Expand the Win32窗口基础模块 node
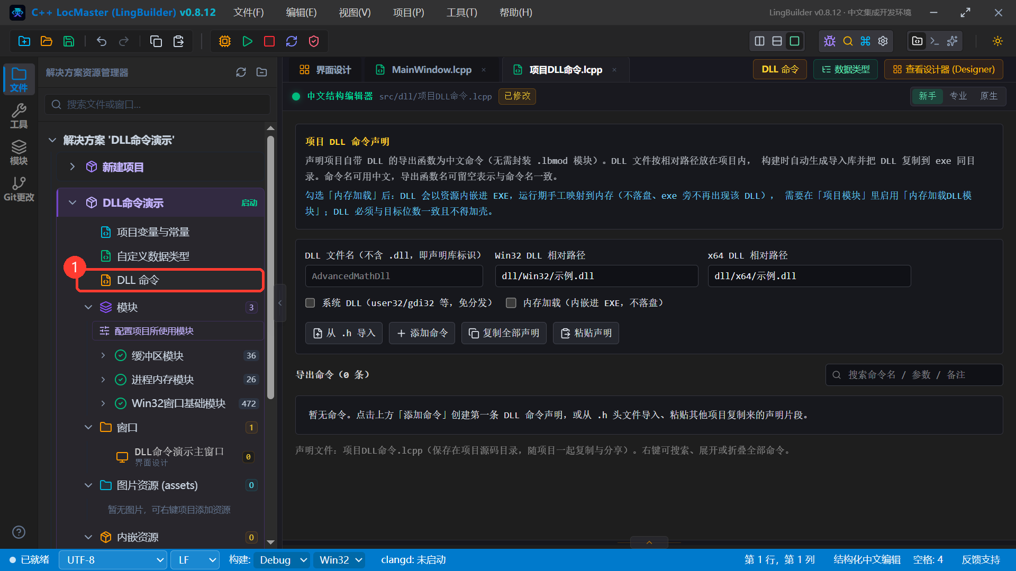This screenshot has width=1016, height=571. pos(103,403)
